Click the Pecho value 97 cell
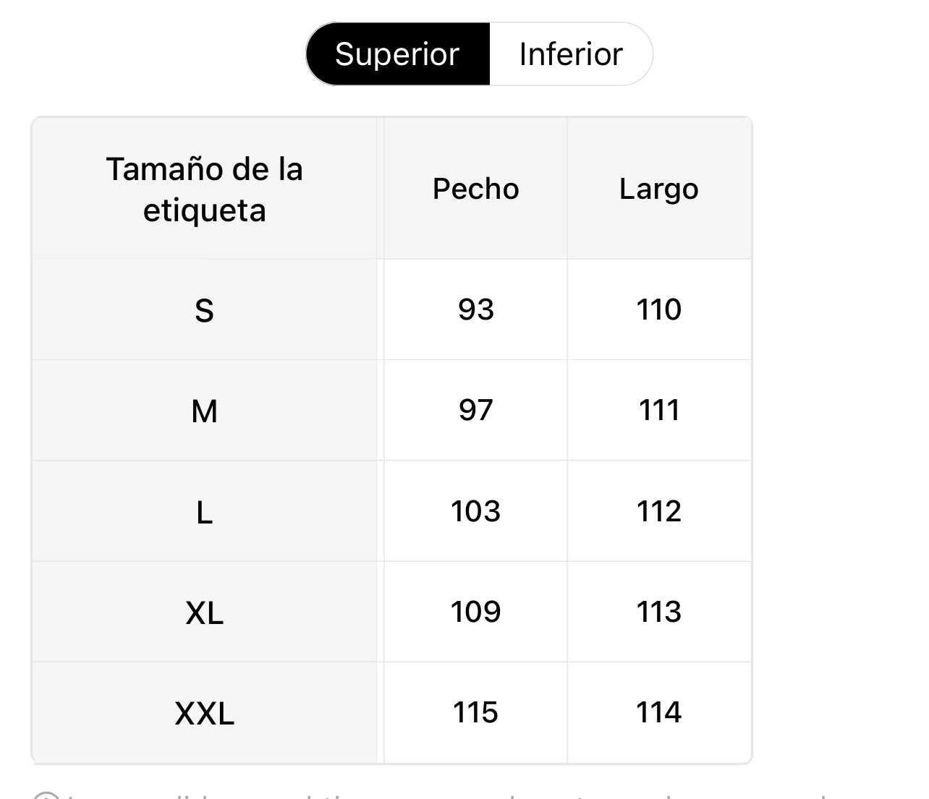The width and height of the screenshot is (929, 799). tap(475, 410)
